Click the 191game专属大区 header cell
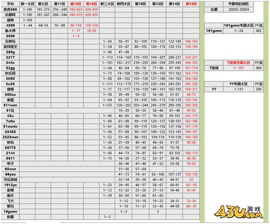This screenshot has height=224, width=270. point(239,26)
